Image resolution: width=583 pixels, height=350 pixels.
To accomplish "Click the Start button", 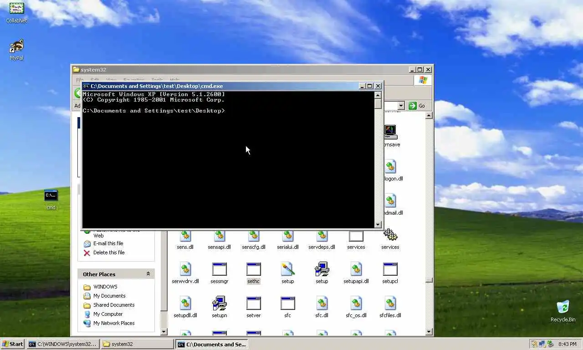I will 13,344.
